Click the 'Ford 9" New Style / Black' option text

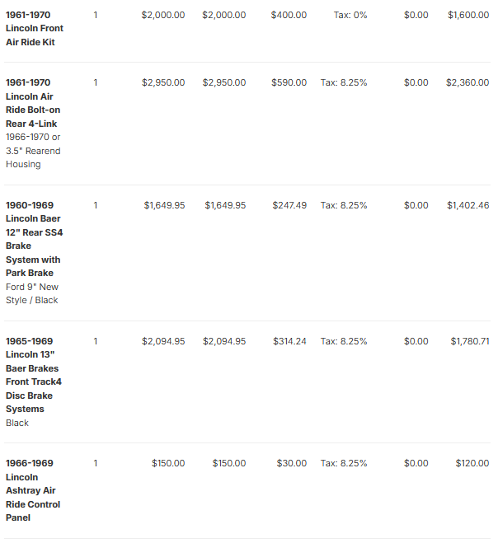pos(32,293)
